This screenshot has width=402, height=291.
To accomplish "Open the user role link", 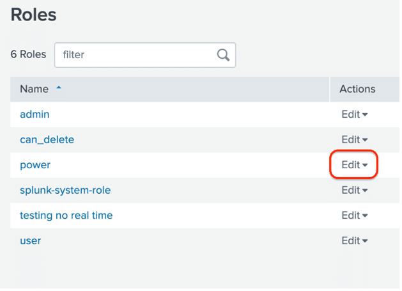I will pyautogui.click(x=31, y=241).
